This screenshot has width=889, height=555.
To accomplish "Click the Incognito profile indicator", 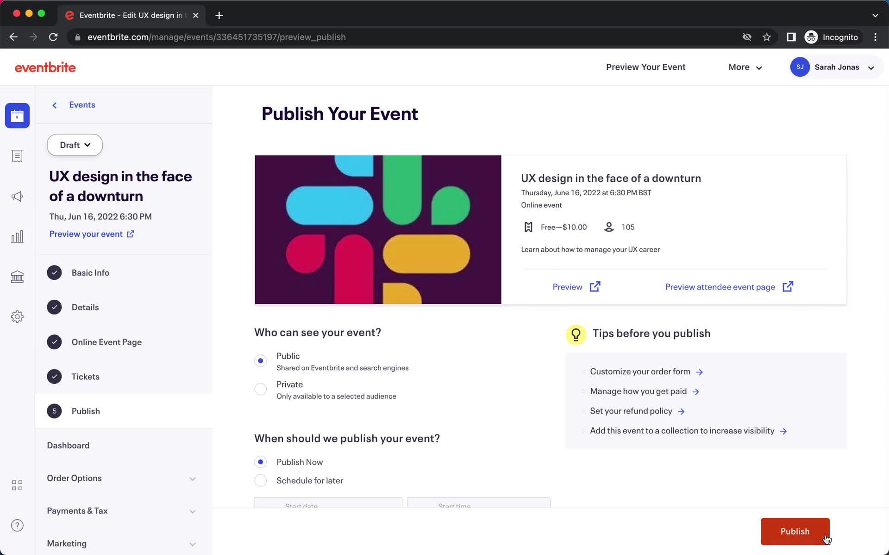I will coord(832,37).
